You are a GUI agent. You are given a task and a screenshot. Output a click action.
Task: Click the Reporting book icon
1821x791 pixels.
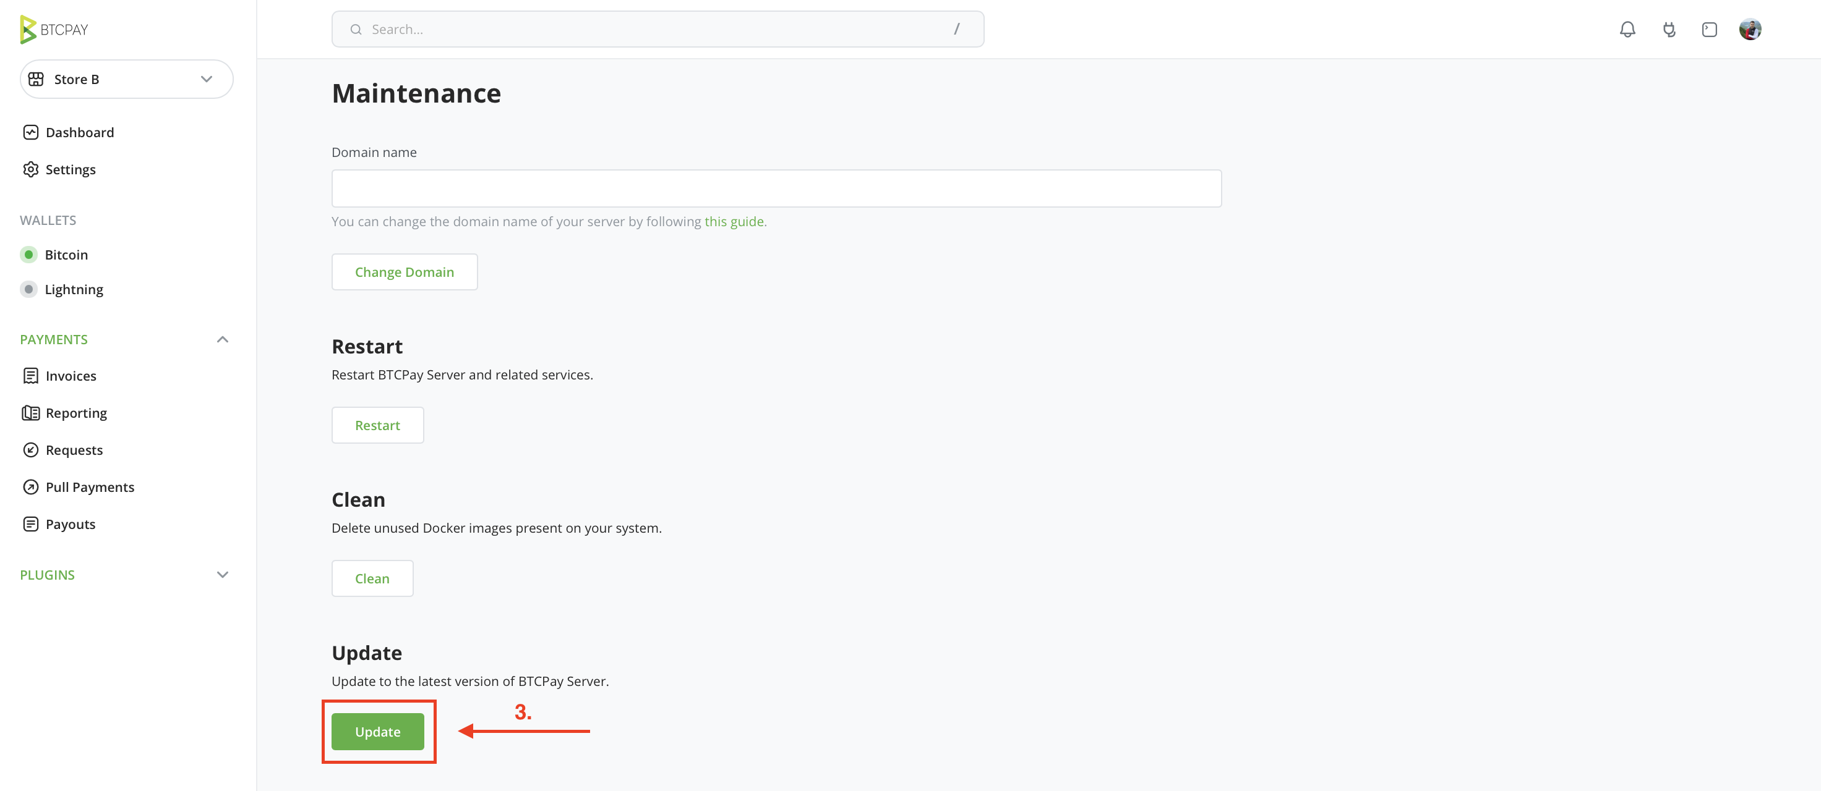30,412
